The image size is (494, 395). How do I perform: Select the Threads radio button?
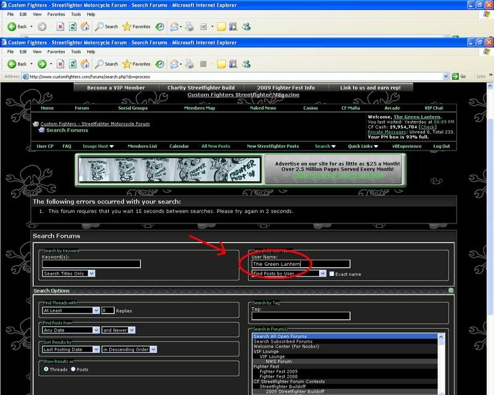click(x=46, y=369)
